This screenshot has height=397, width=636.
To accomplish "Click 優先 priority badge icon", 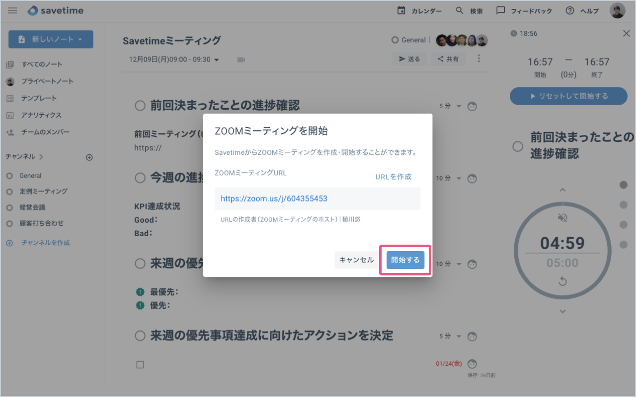I will pyautogui.click(x=140, y=306).
